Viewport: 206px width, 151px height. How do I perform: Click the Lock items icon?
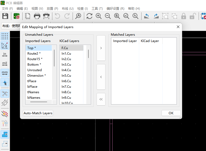pyautogui.click(x=184, y=16)
